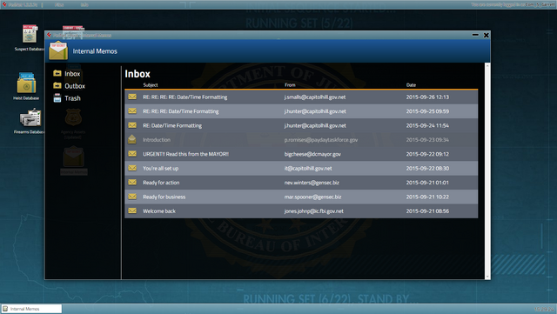Click the scrollbar up arrow in memo window
The width and height of the screenshot is (557, 314).
487,66
